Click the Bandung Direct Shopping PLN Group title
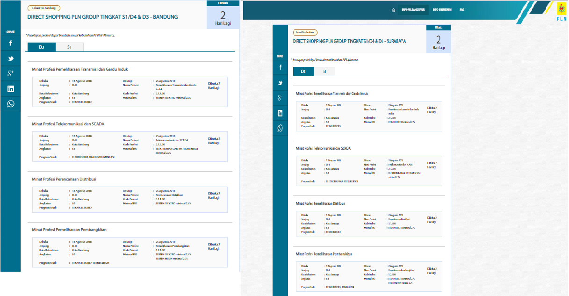The width and height of the screenshot is (569, 296). click(102, 17)
